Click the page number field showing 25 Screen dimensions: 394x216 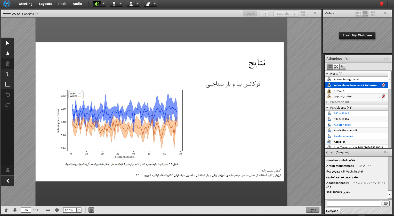26,210
